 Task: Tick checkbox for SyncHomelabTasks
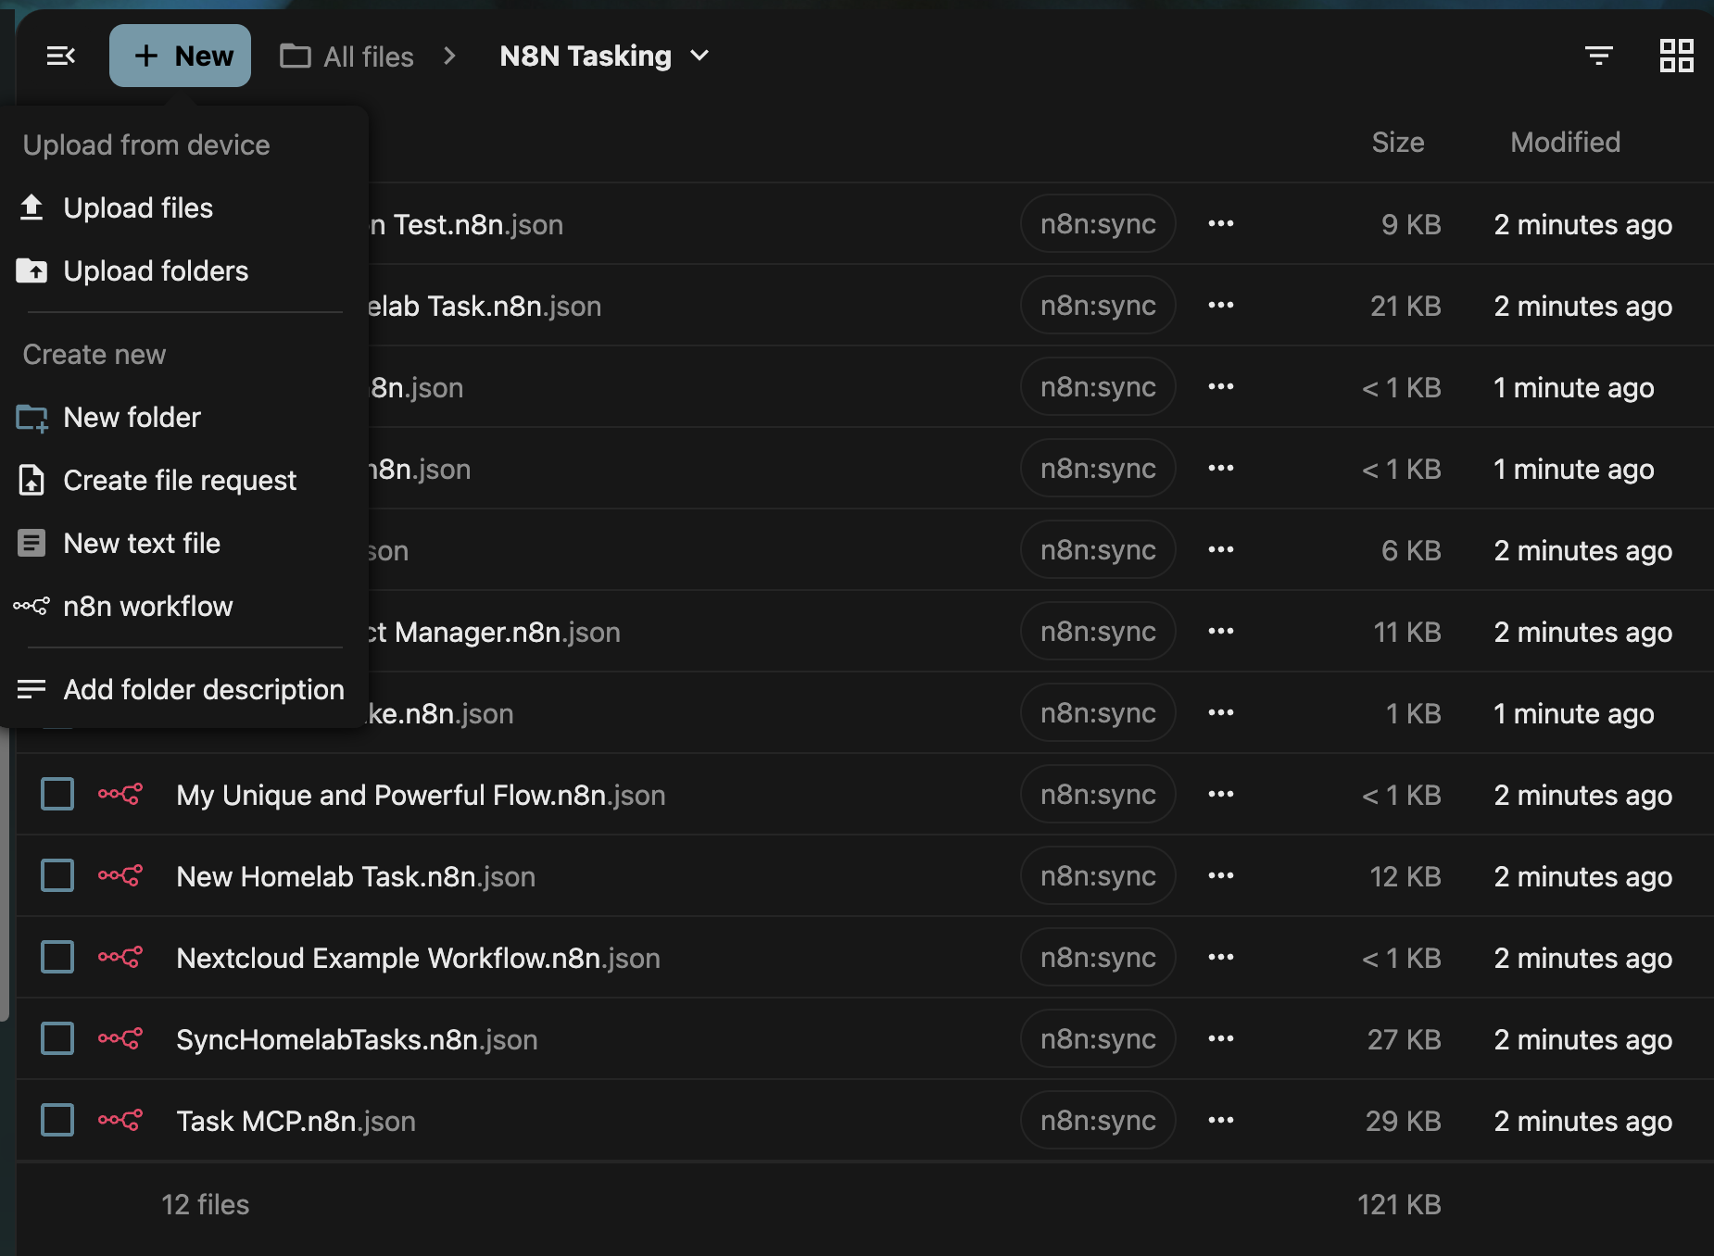tap(57, 1038)
